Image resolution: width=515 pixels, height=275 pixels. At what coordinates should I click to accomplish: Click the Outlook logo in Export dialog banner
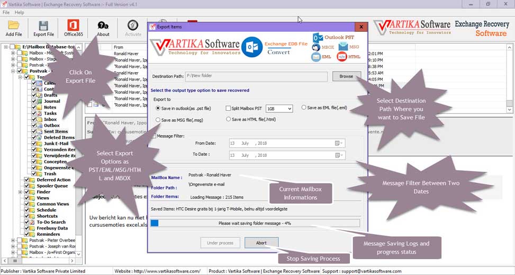(252, 47)
